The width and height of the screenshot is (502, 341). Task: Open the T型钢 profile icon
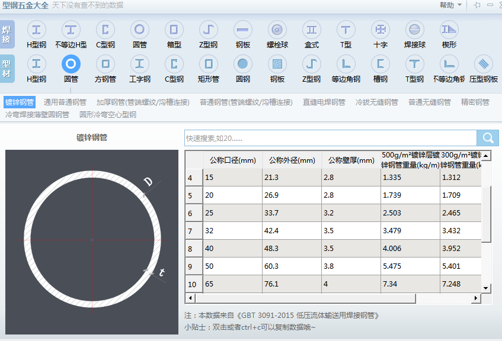[x=415, y=64]
